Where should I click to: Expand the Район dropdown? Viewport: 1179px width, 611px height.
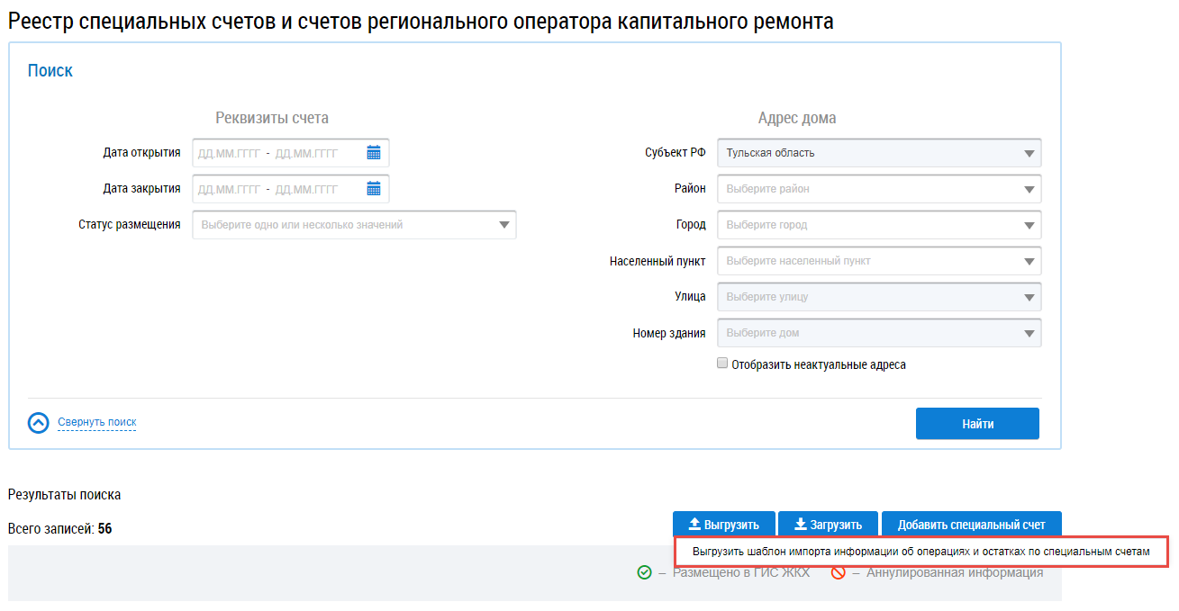pos(879,189)
